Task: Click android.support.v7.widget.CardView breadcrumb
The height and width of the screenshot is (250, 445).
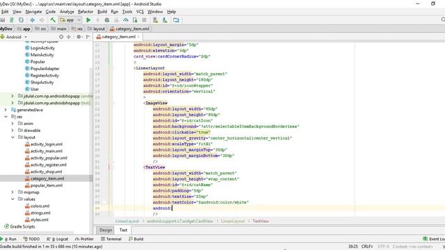Action: coord(179,221)
